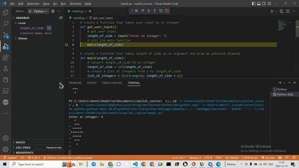The width and height of the screenshot is (299, 168).
Task: Click the editor minimap
Action: (286, 25)
